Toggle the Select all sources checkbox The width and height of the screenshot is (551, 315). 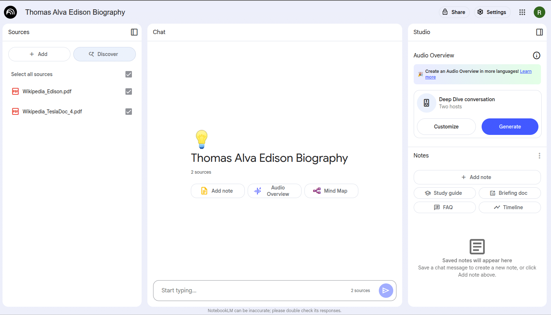(x=129, y=74)
